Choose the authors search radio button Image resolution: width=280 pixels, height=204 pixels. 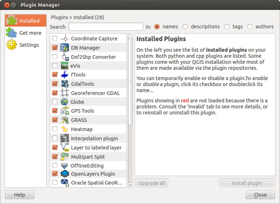pyautogui.click(x=250, y=27)
